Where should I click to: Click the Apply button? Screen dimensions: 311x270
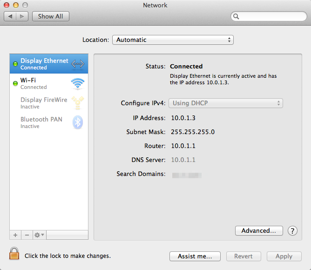(x=284, y=256)
